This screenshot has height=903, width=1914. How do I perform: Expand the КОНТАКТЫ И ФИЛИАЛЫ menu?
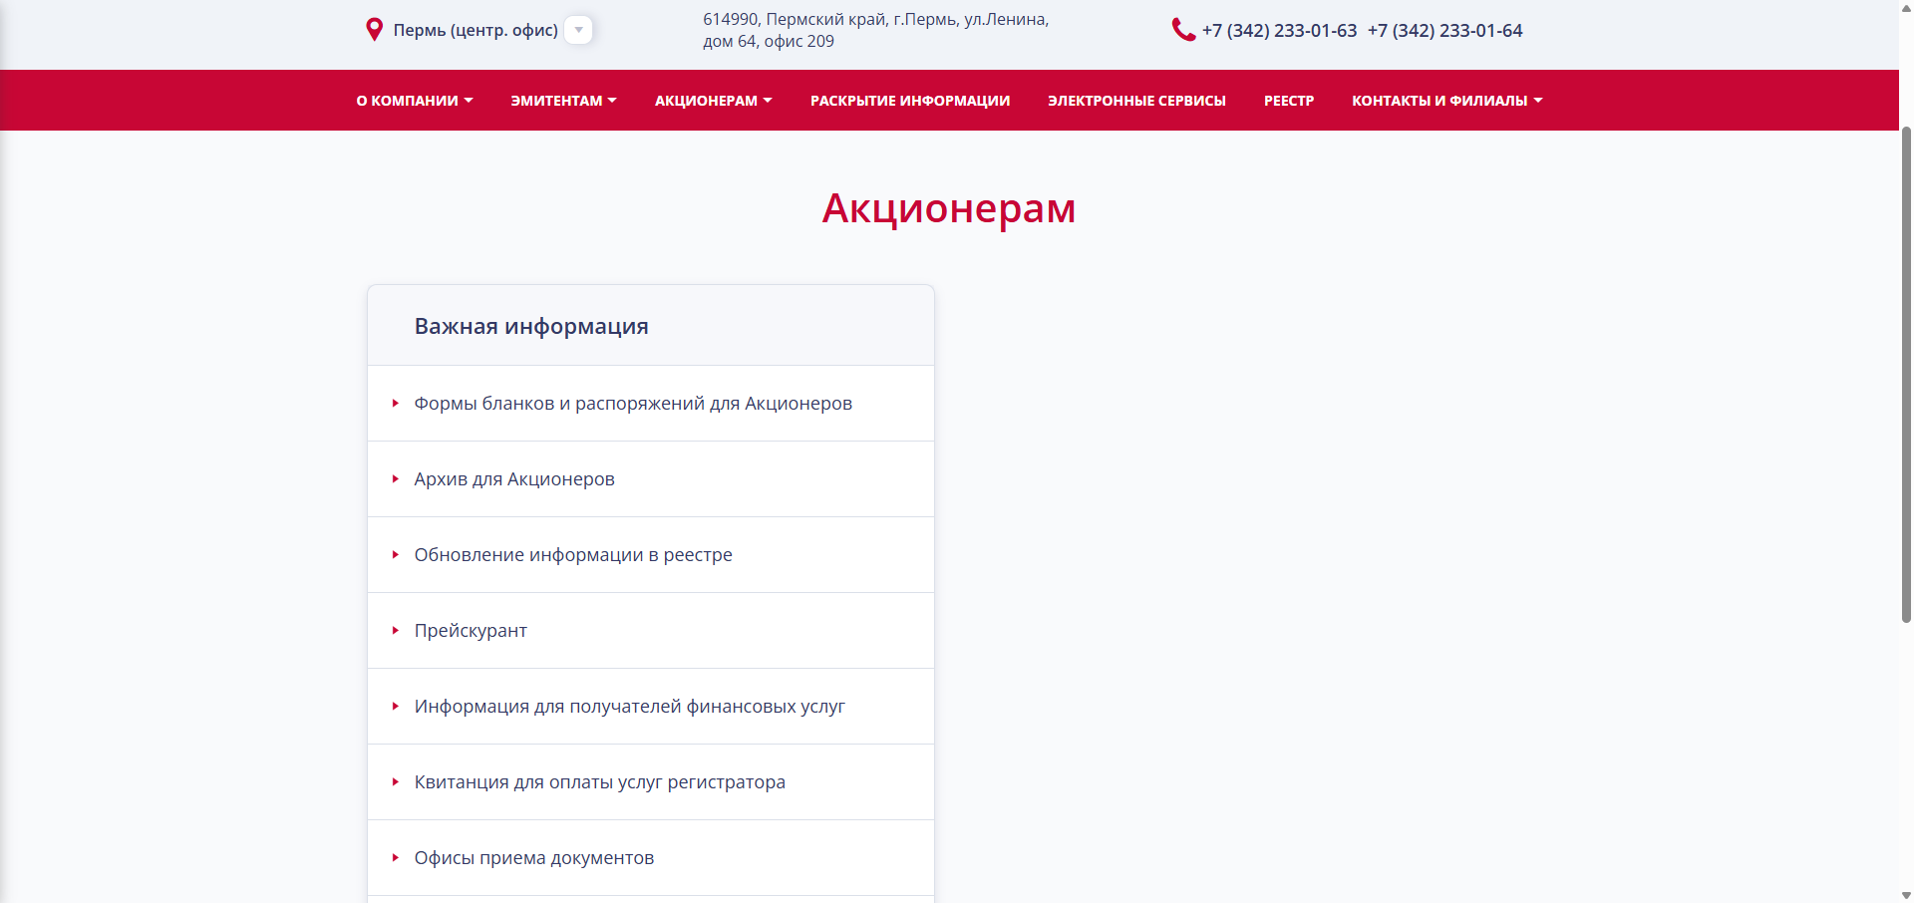click(x=1447, y=101)
